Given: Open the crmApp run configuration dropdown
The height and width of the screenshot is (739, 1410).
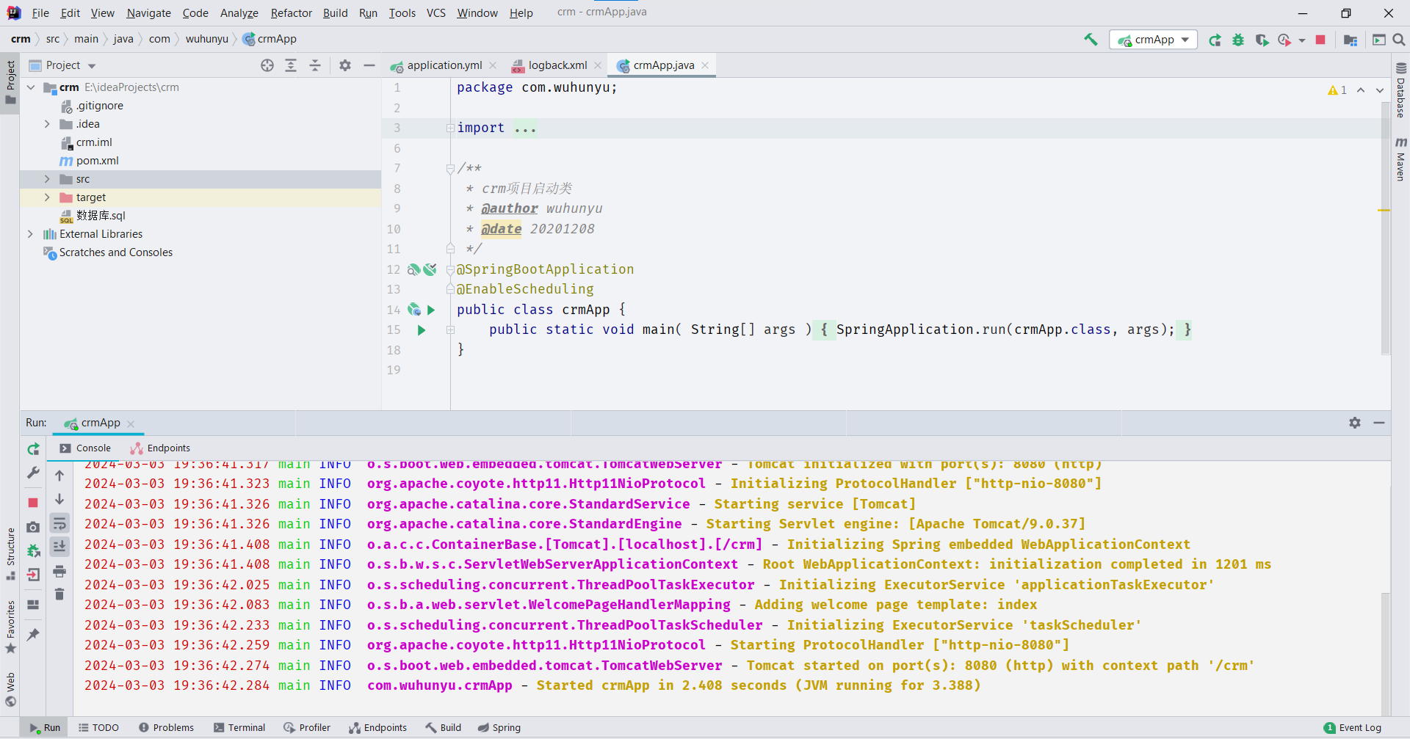Looking at the screenshot, I should (x=1153, y=40).
